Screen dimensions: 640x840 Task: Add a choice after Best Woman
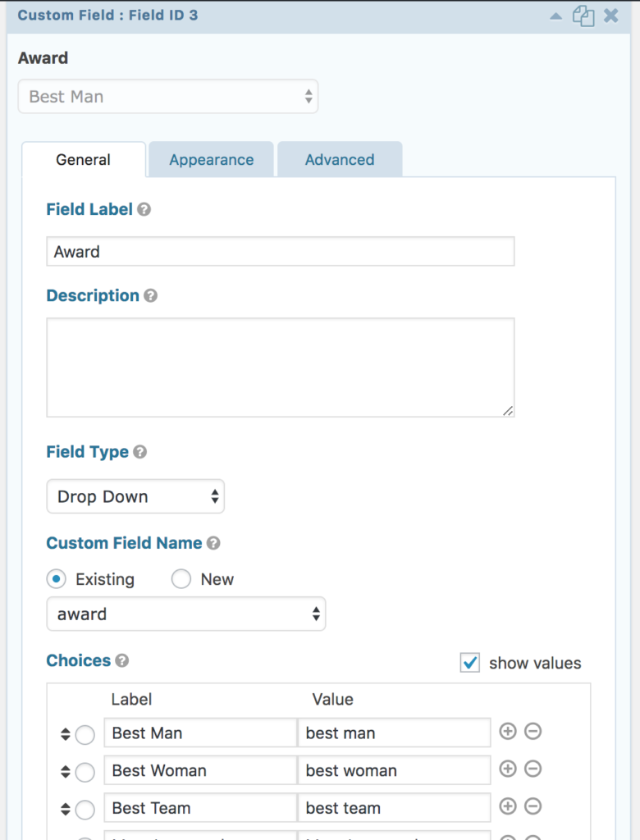(508, 769)
